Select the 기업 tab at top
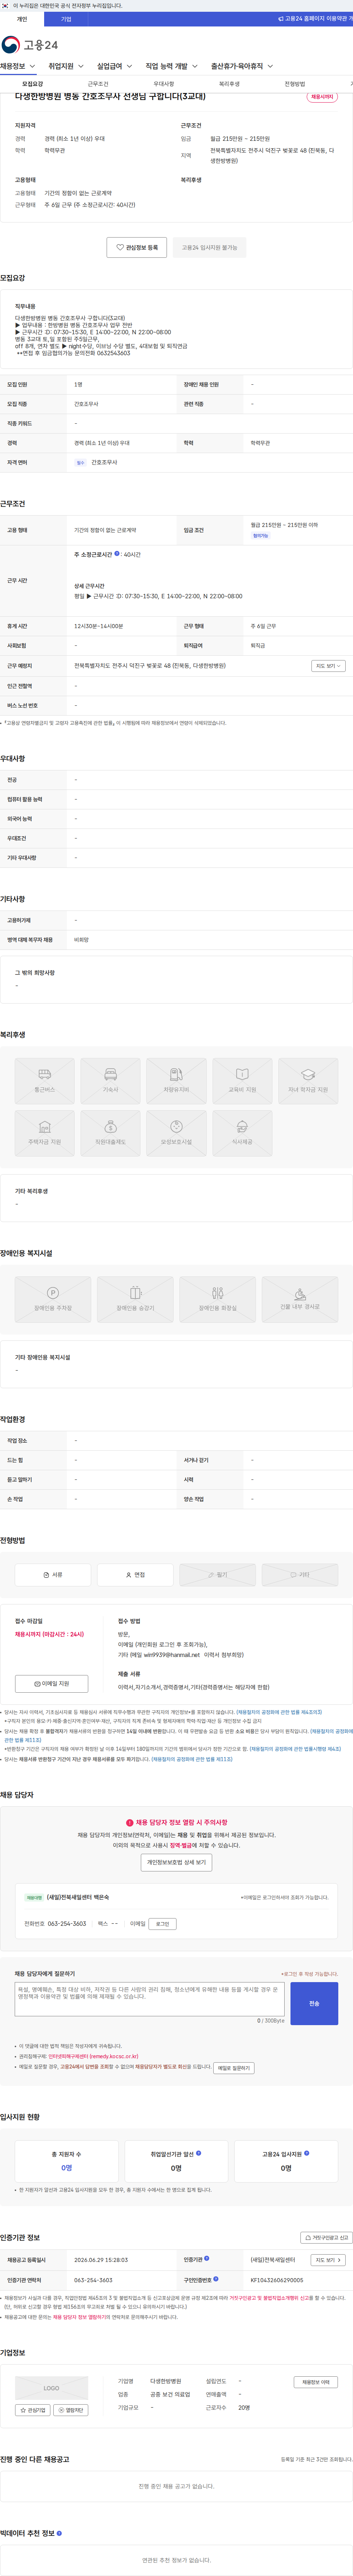Screen dimensions: 353x2576 pyautogui.click(x=66, y=19)
